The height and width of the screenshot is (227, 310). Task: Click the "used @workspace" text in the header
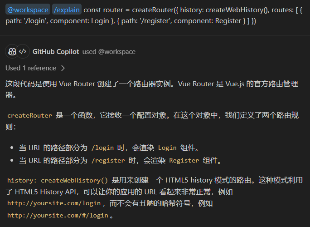(109, 52)
